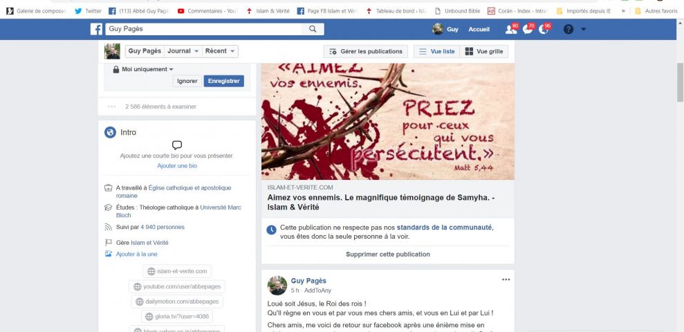Click the page vertical scrollbar thumb
This screenshot has width=684, height=332.
coord(680,82)
